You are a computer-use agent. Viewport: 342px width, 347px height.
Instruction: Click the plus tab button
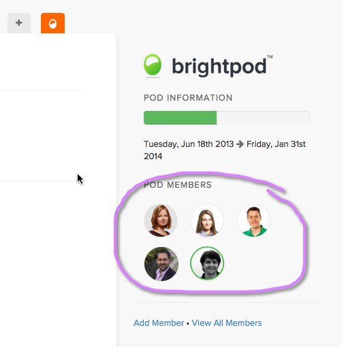(19, 23)
